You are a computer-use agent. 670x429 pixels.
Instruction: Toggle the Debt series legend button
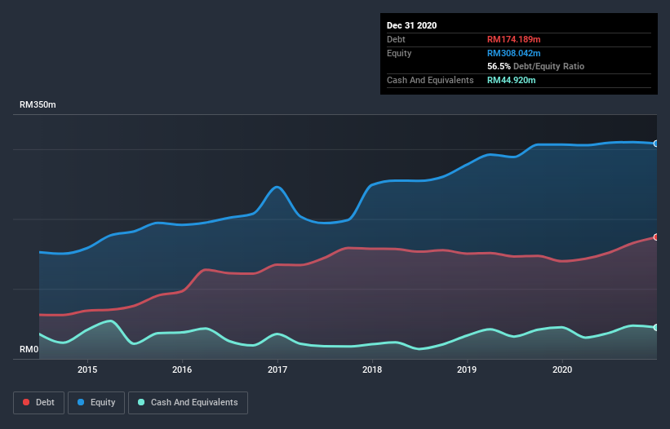click(39, 403)
